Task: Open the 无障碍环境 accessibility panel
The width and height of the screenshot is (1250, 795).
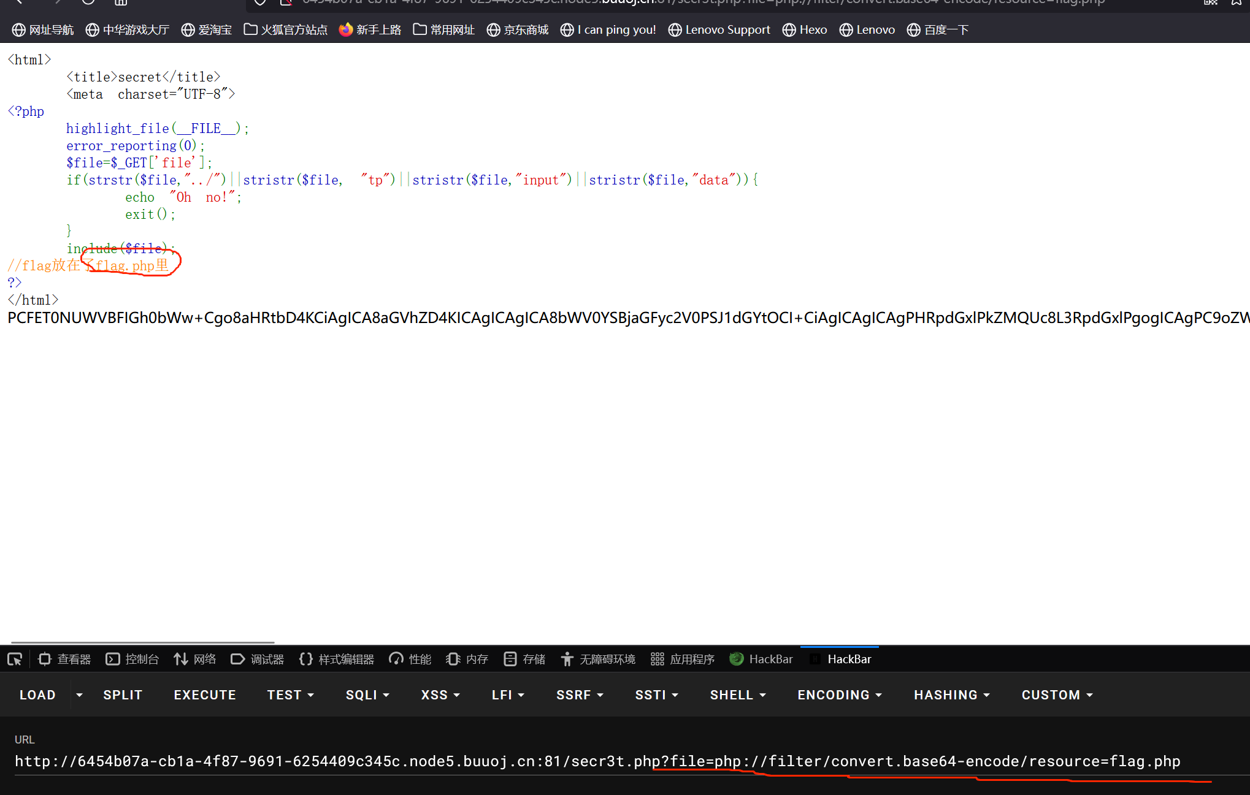Action: pos(598,659)
